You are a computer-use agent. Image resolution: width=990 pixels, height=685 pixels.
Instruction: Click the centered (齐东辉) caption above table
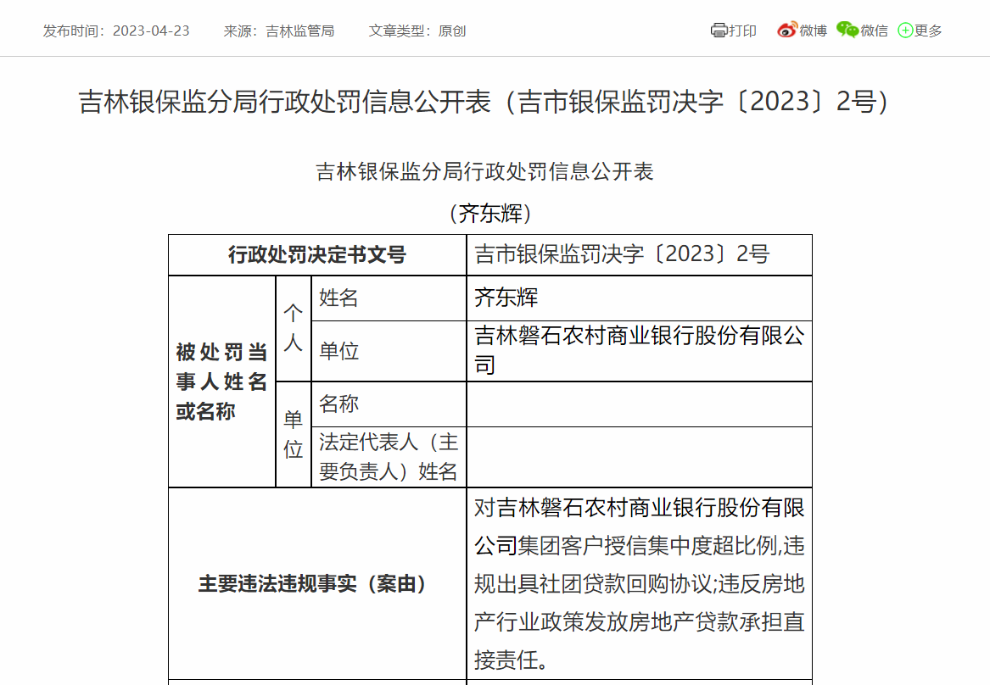click(489, 213)
